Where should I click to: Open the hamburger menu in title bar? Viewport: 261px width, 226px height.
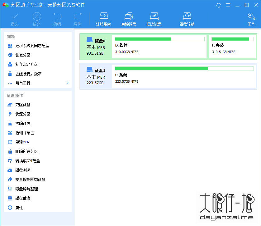pyautogui.click(x=228, y=5)
